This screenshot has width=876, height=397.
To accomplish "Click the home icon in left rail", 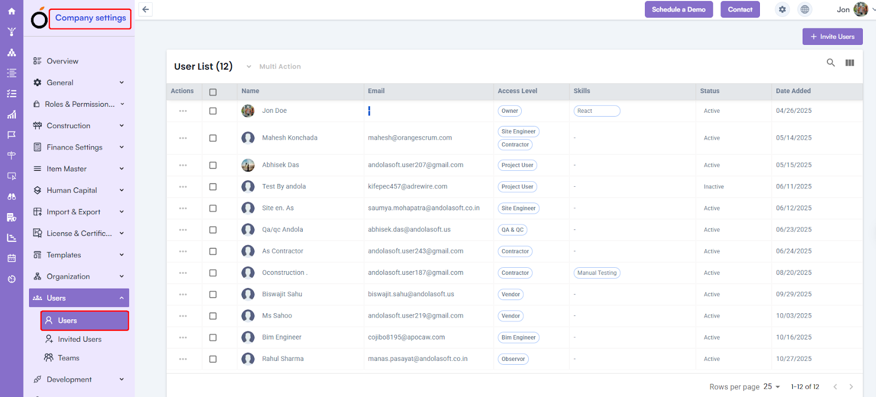I will pos(11,11).
